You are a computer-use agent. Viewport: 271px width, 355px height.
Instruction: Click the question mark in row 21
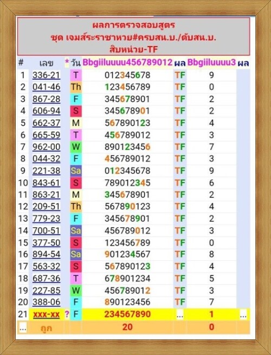pos(67,314)
